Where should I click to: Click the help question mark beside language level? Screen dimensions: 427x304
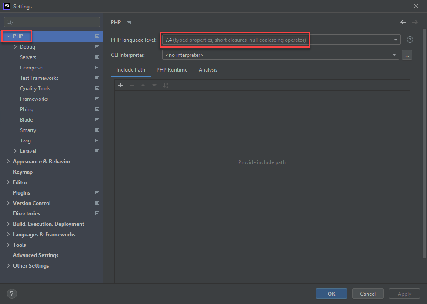(410, 40)
